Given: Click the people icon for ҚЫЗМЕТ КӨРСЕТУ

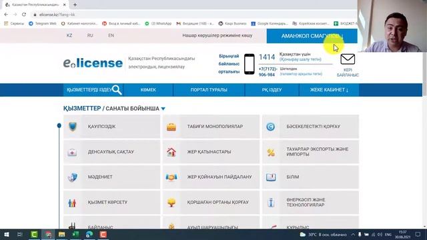Looking at the screenshot, I should click(x=72, y=203).
